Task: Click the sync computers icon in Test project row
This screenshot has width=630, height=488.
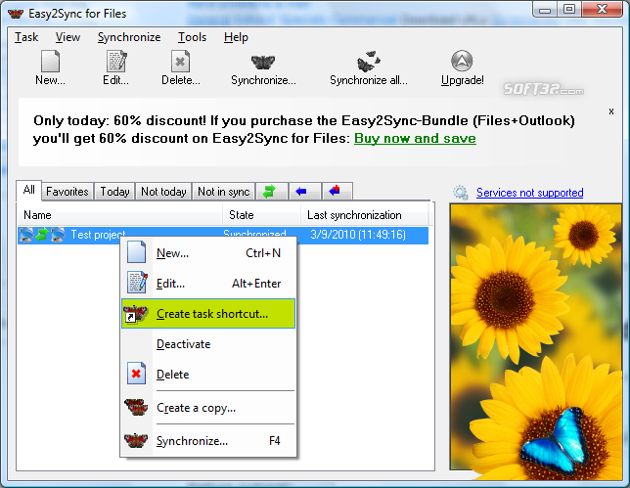Action: click(x=42, y=235)
